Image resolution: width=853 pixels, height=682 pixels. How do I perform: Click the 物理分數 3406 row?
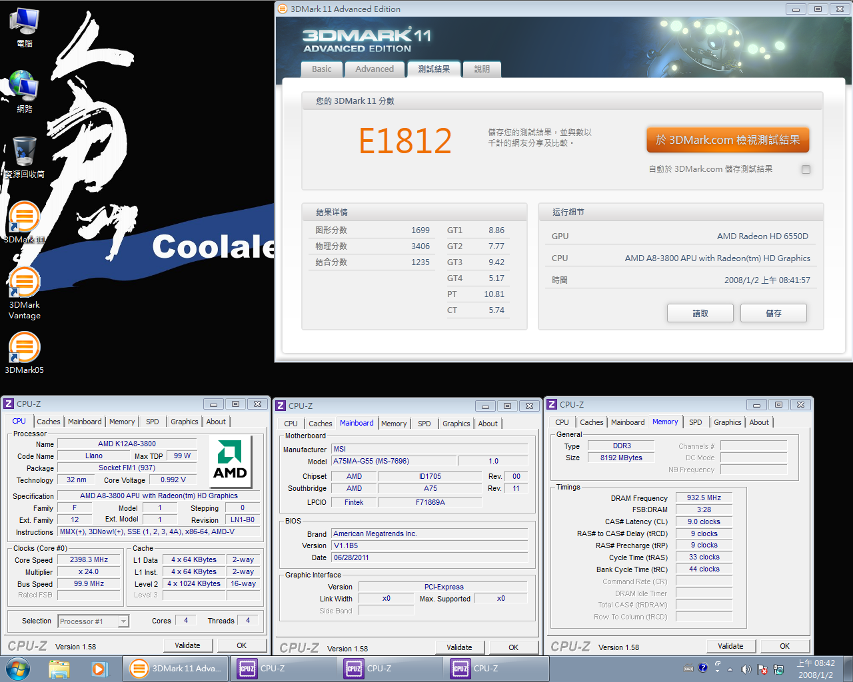coord(373,246)
